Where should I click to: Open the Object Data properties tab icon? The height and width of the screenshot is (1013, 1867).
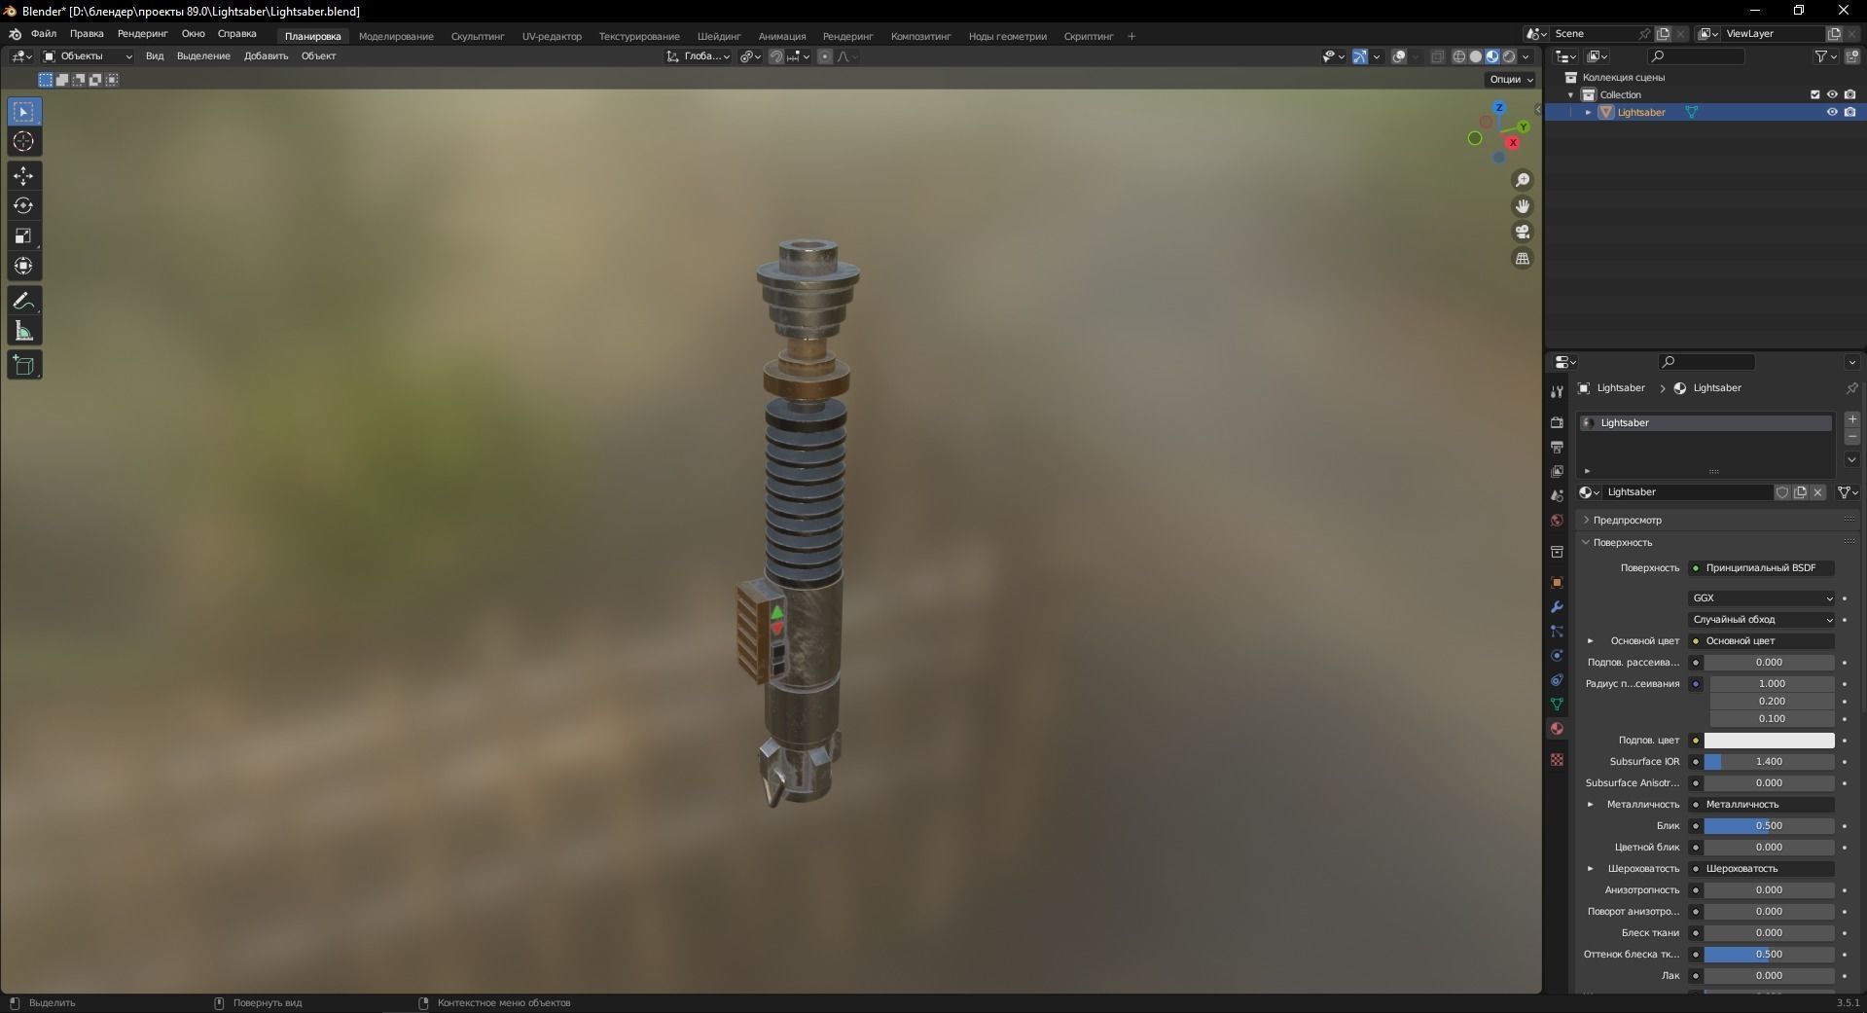click(1557, 704)
